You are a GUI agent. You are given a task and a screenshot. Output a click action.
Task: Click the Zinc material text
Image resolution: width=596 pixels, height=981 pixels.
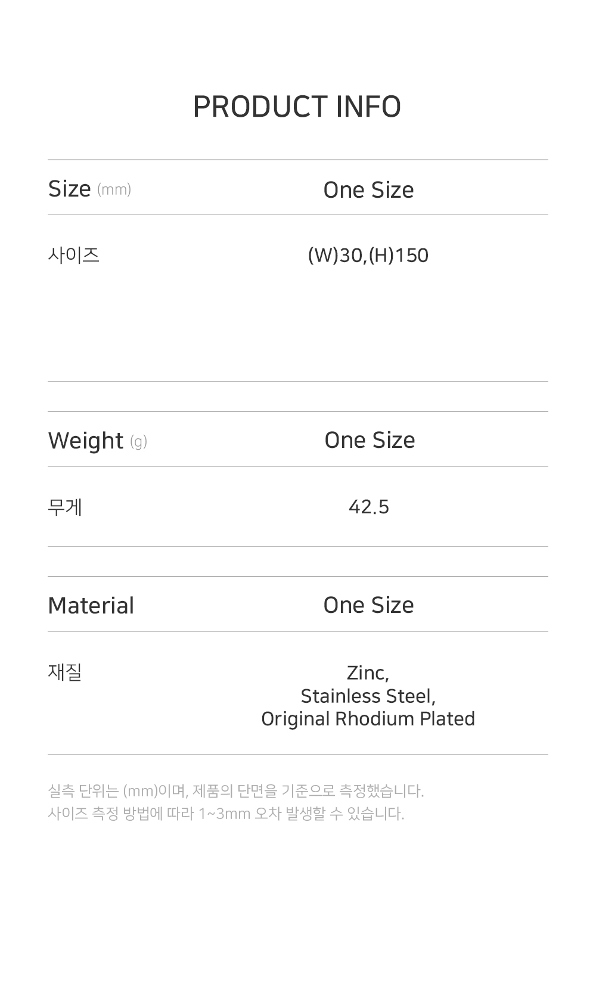pyautogui.click(x=368, y=673)
